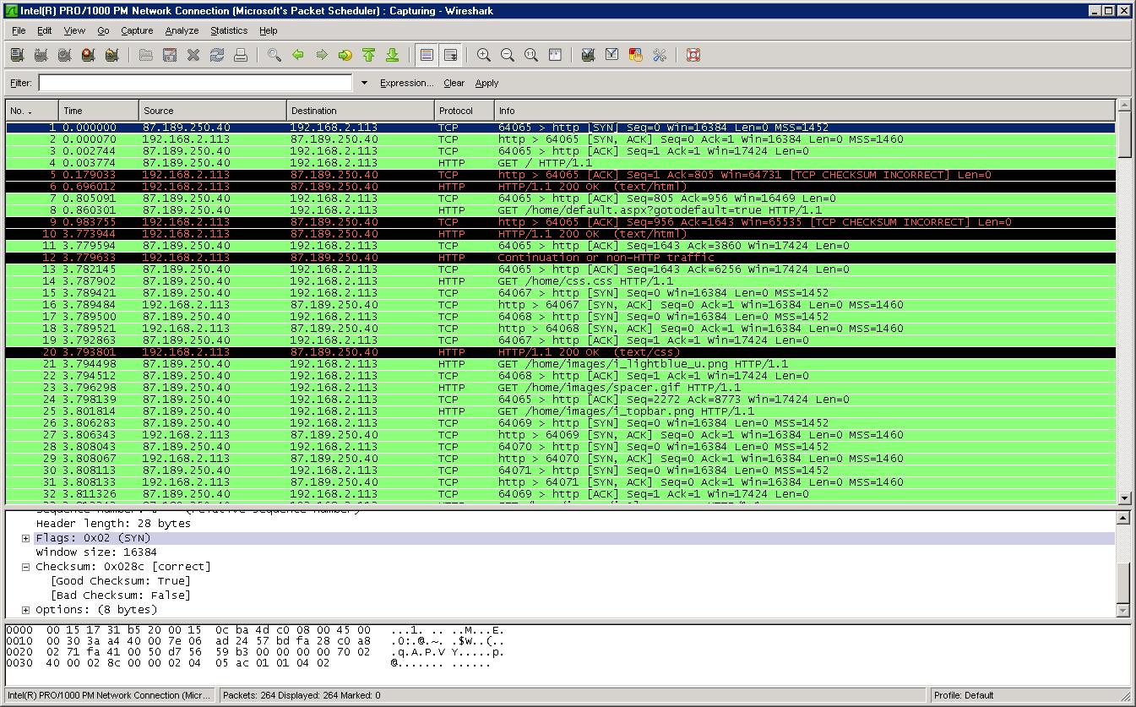Sort packets by Time column
This screenshot has height=707, width=1136.
click(x=99, y=111)
